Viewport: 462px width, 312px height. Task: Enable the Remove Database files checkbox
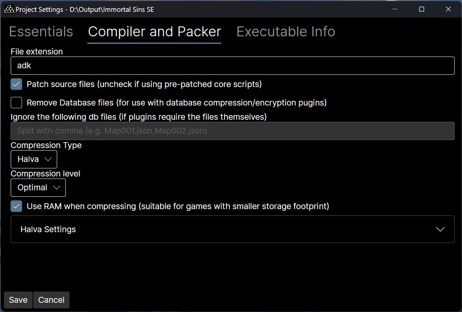tap(16, 103)
